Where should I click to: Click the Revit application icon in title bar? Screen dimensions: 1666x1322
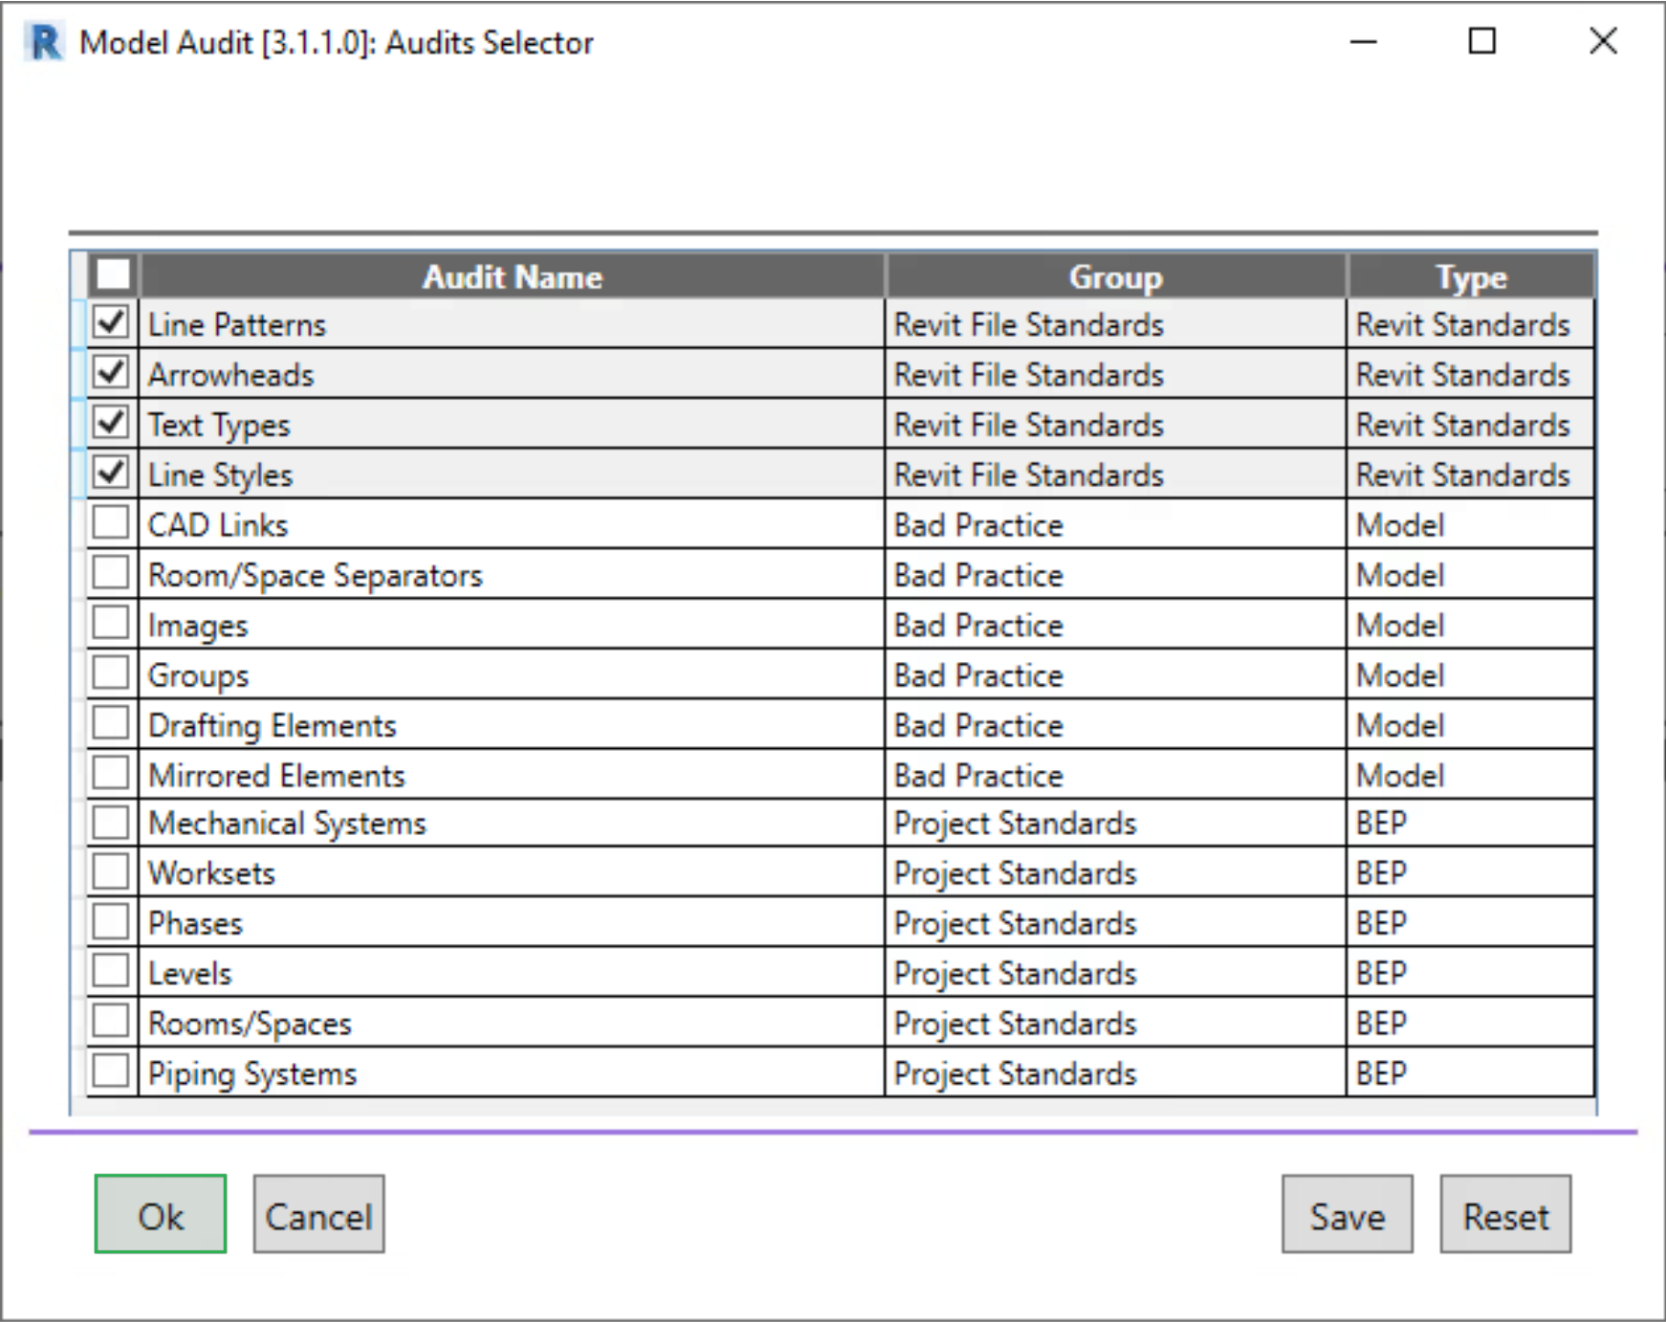pyautogui.click(x=44, y=43)
